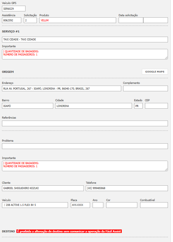Screen dimensions: 173x242
Task: Focus the Referências input
Action: [x=85, y=123]
